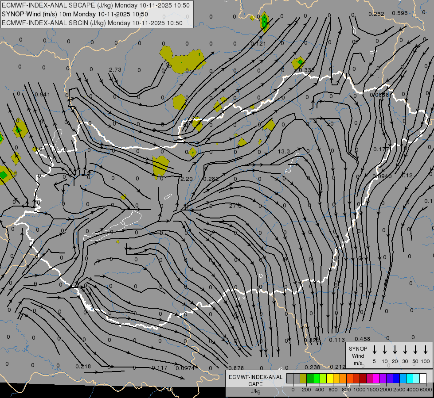The width and height of the screenshot is (434, 398).
Task: Select the sky blue swatch starting at 2500
Action: pyautogui.click(x=403, y=379)
